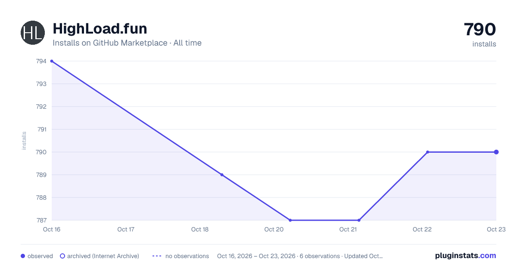Click the Oct 21 x-axis label
This screenshot has width=517, height=271.
click(x=348, y=229)
